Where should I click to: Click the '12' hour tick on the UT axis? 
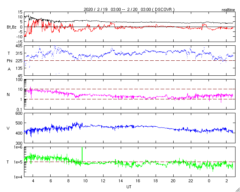[x=103, y=181]
